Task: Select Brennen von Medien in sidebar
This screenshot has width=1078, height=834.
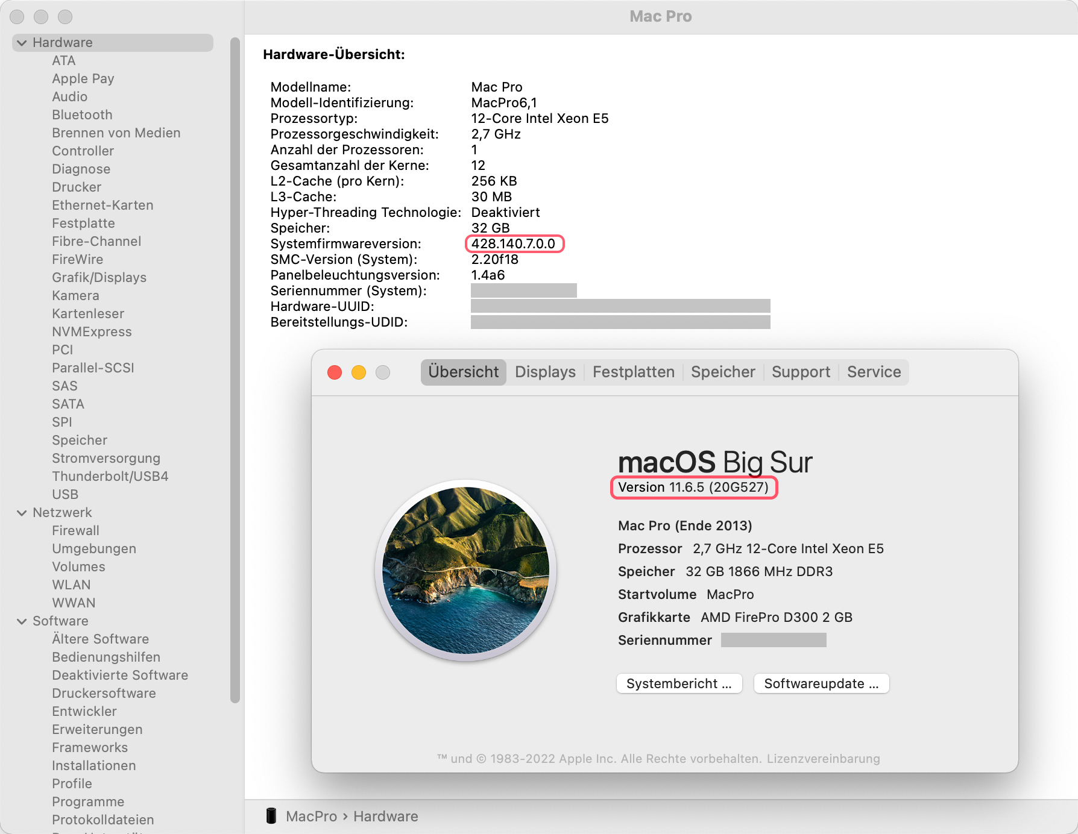Action: 116,133
